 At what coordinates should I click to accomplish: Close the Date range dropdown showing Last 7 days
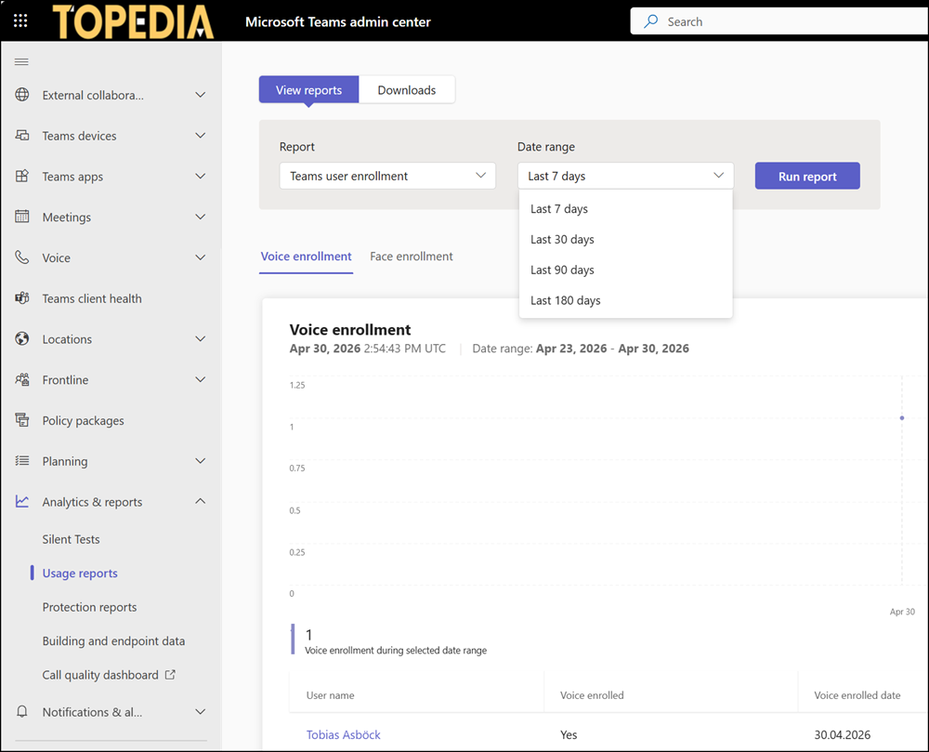[625, 176]
